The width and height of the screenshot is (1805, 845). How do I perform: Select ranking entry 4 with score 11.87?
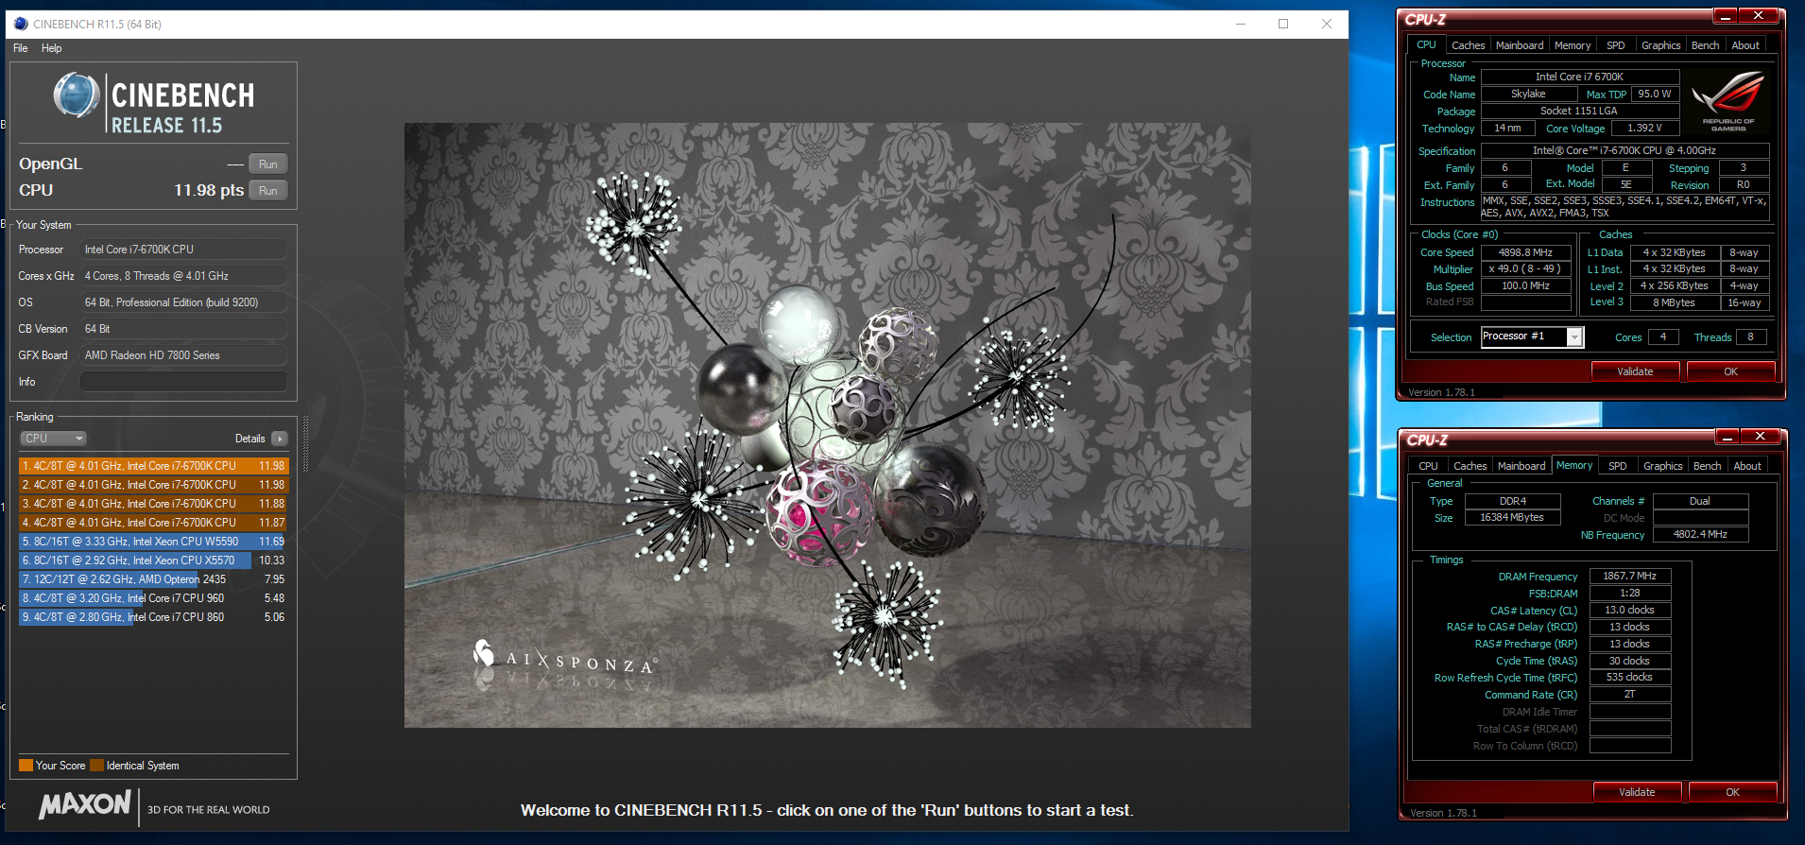click(153, 523)
